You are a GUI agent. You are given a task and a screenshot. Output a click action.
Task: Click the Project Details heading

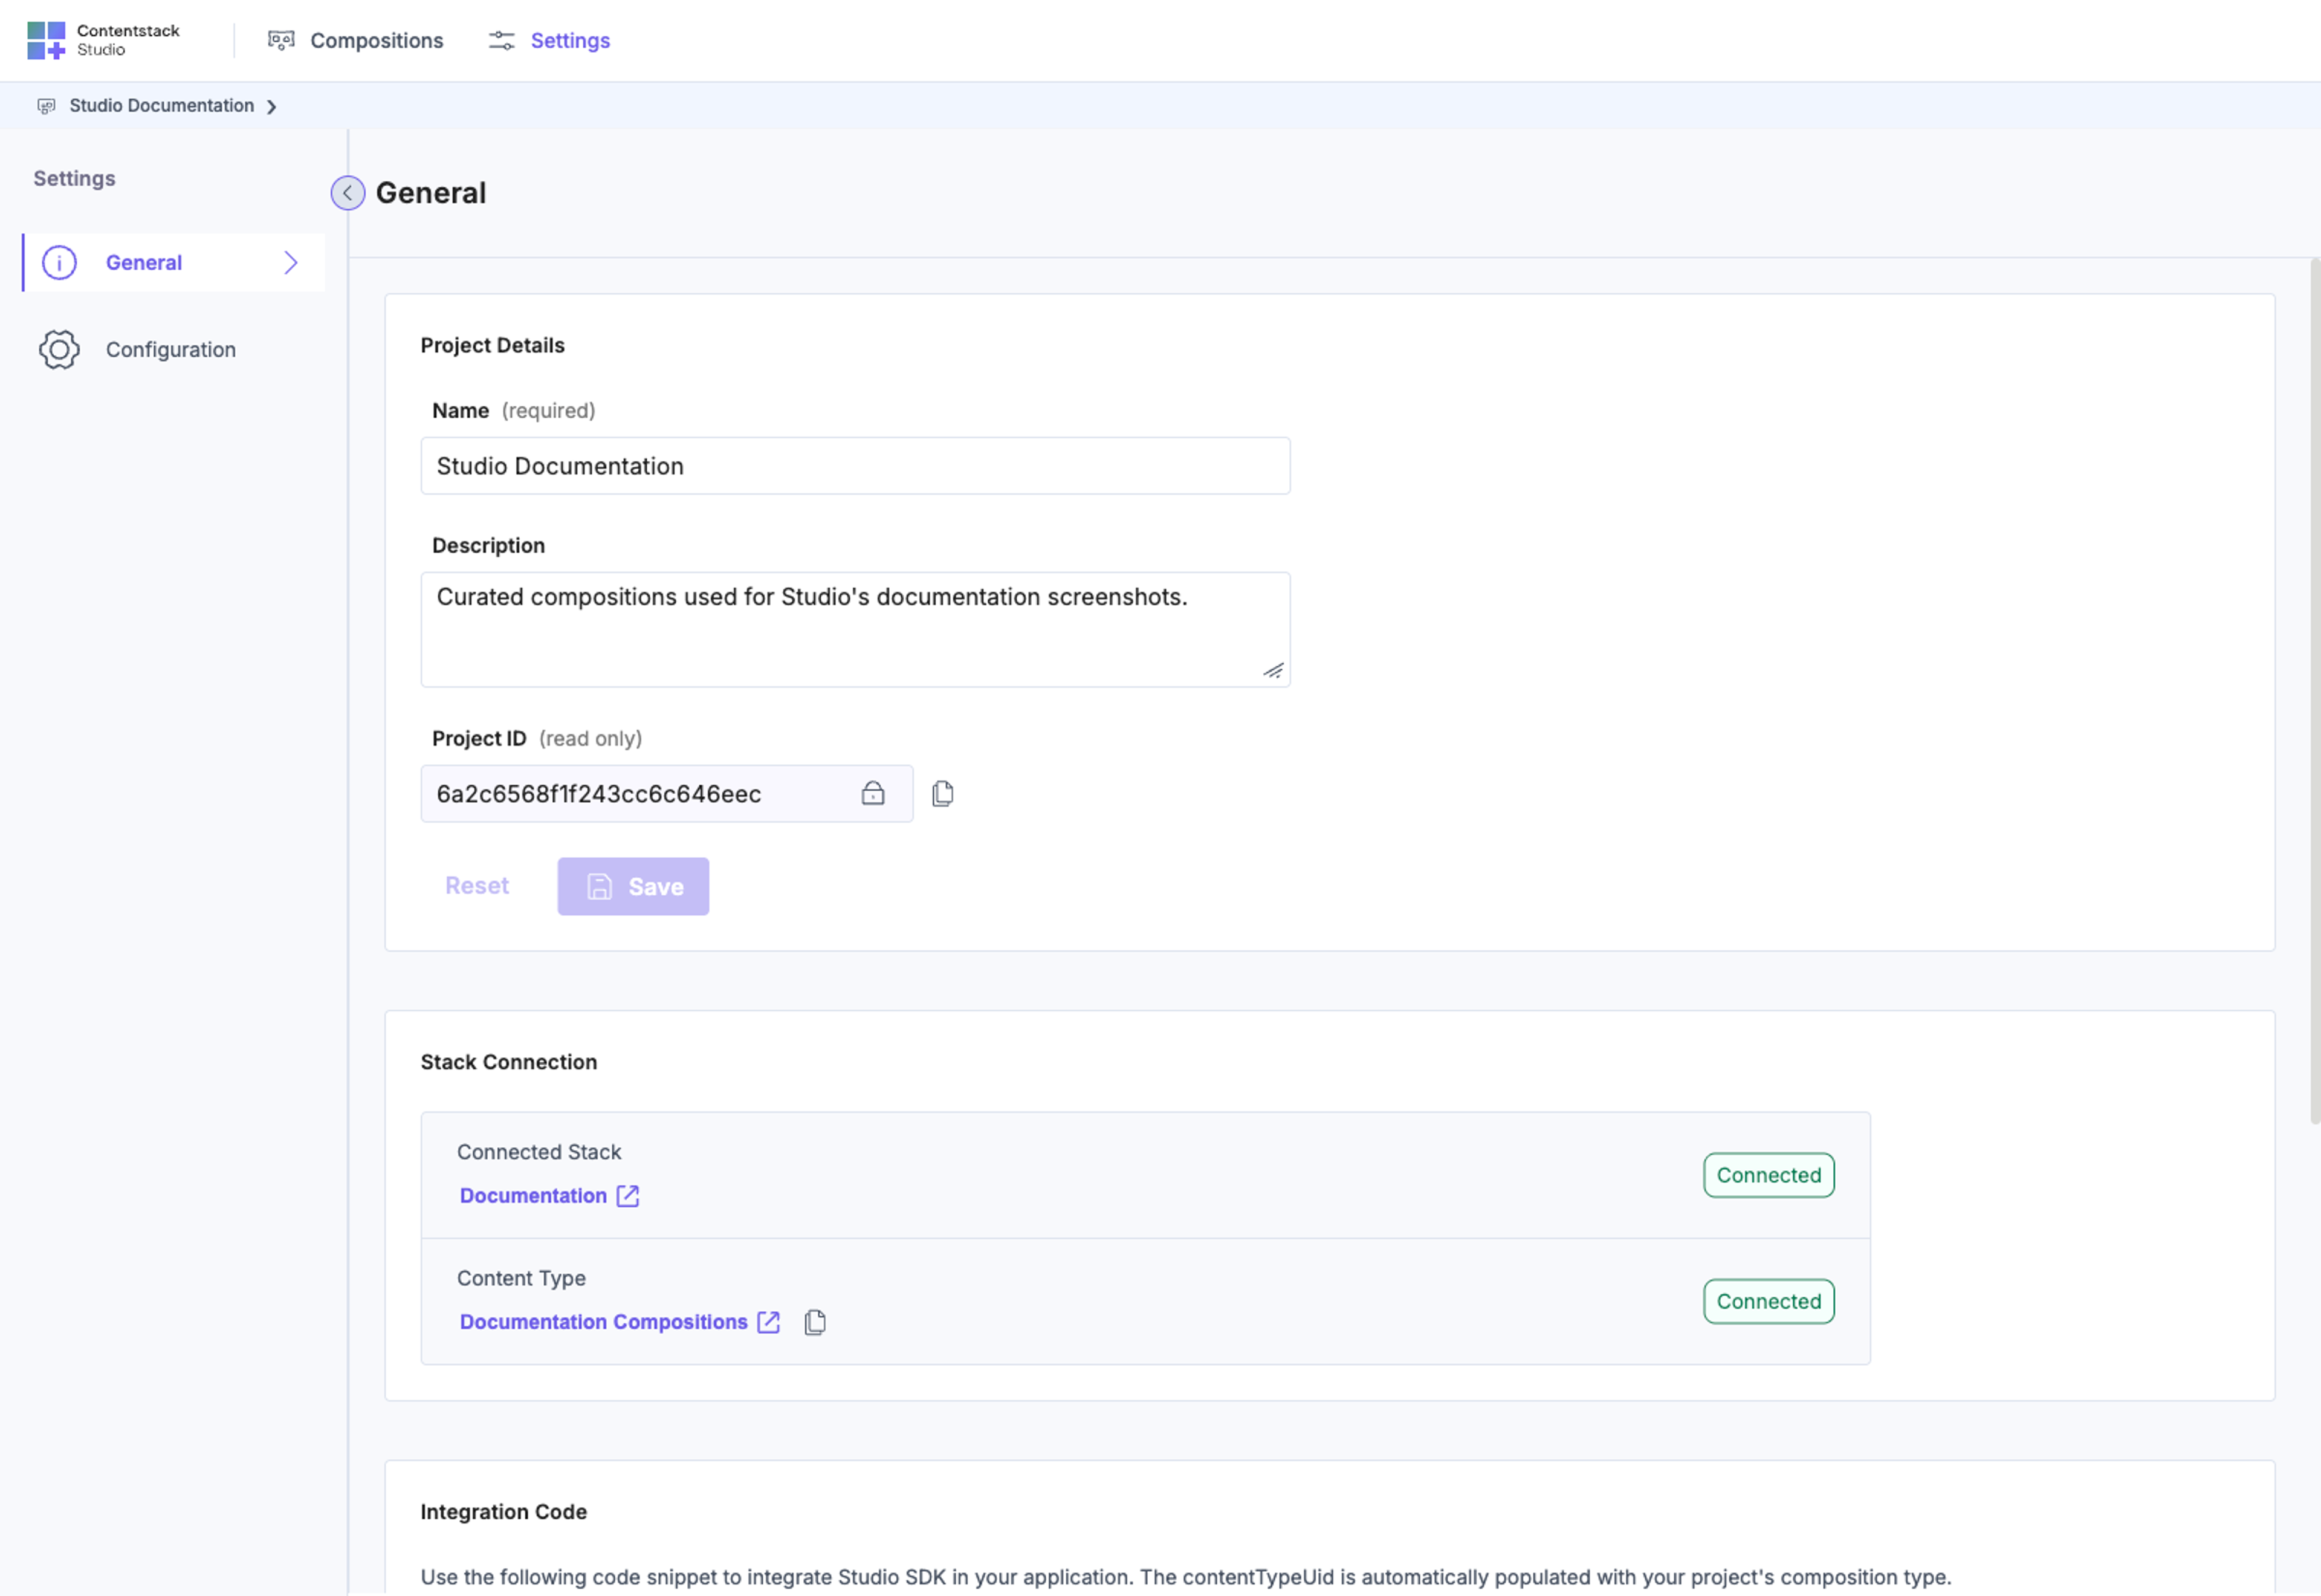492,345
